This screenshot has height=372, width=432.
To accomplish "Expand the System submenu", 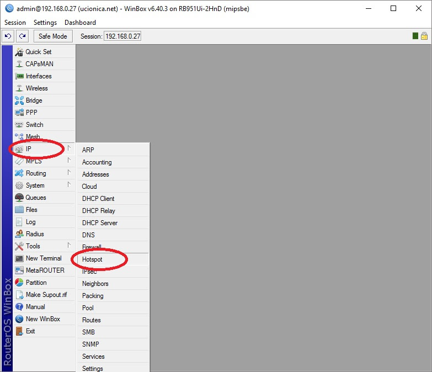I will [44, 185].
